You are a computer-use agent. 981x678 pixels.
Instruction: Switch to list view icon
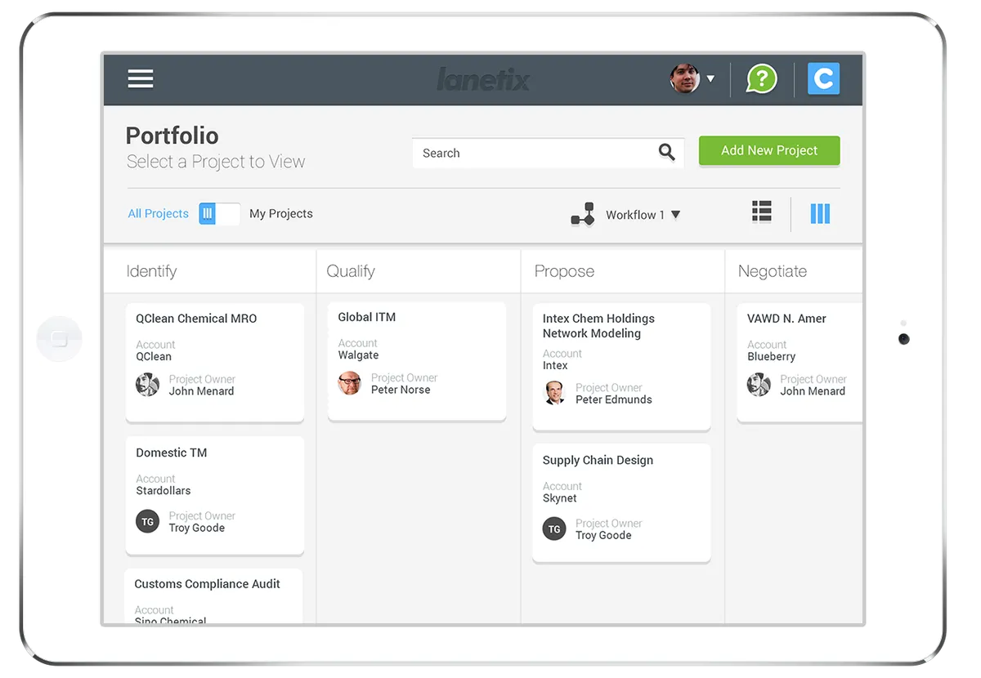pyautogui.click(x=762, y=212)
